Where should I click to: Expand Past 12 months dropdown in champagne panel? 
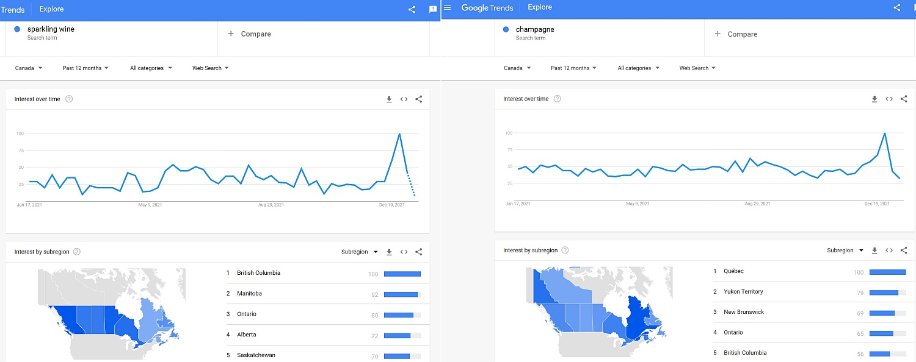[573, 68]
